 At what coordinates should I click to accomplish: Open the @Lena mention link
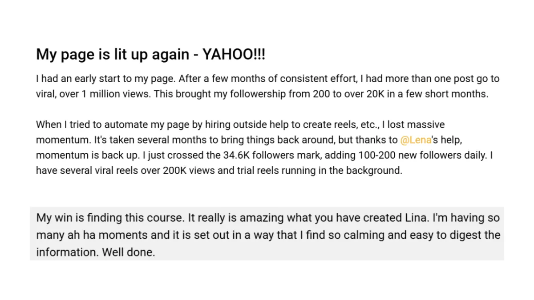[x=416, y=140]
